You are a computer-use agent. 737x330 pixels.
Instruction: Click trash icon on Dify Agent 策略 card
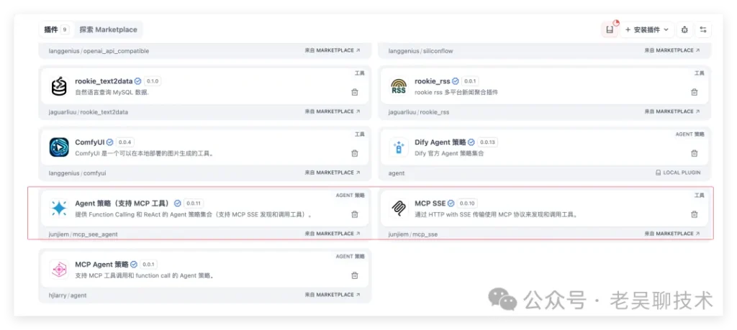pyautogui.click(x=695, y=153)
